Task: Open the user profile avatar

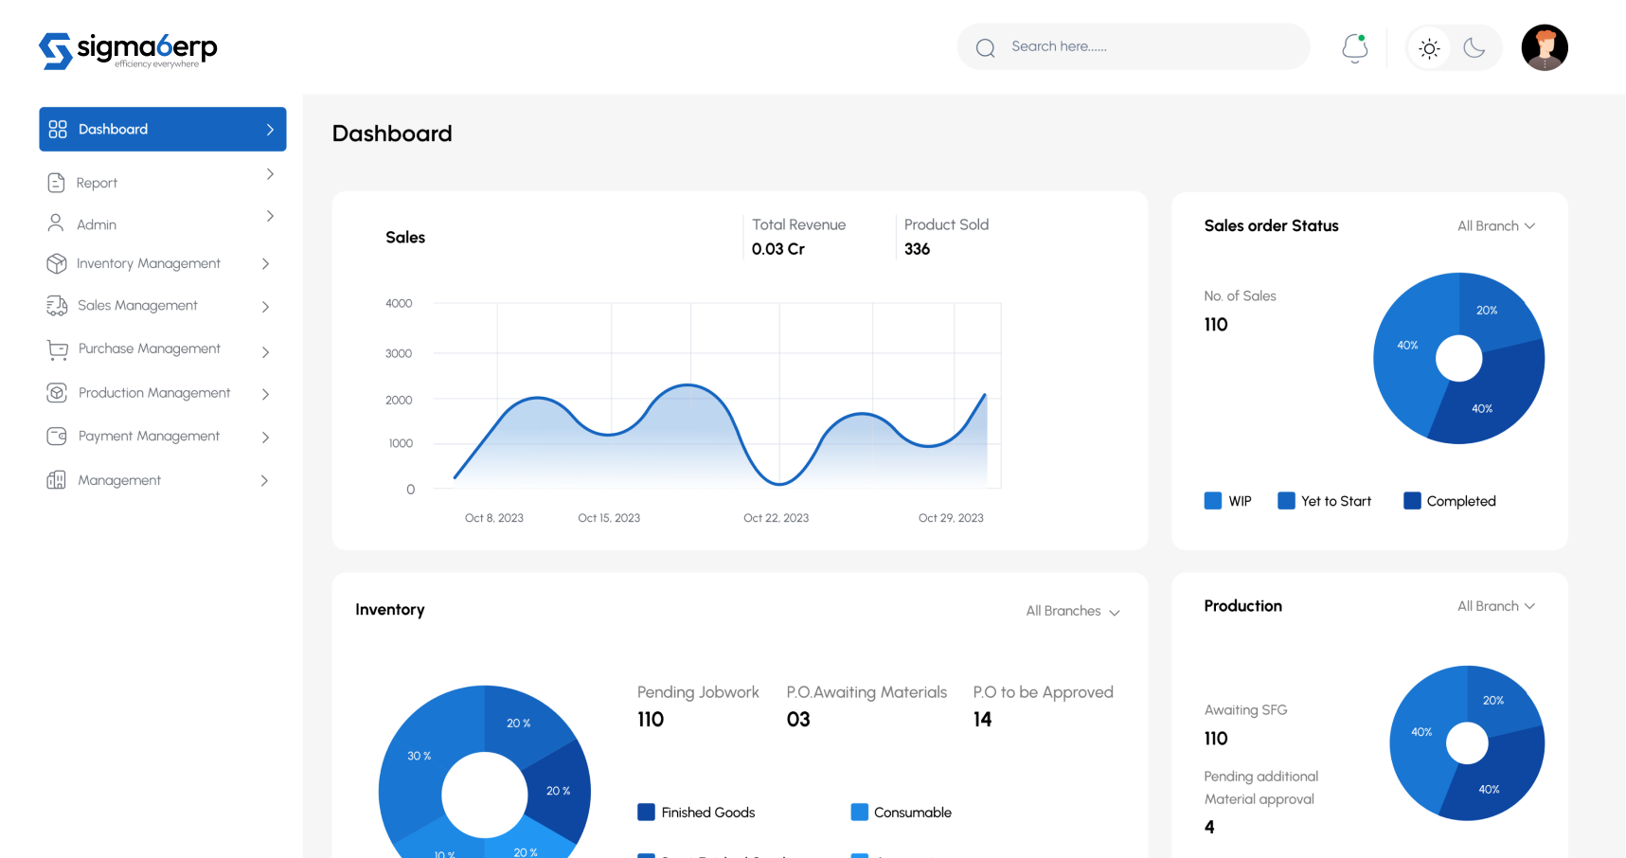Action: tap(1544, 47)
